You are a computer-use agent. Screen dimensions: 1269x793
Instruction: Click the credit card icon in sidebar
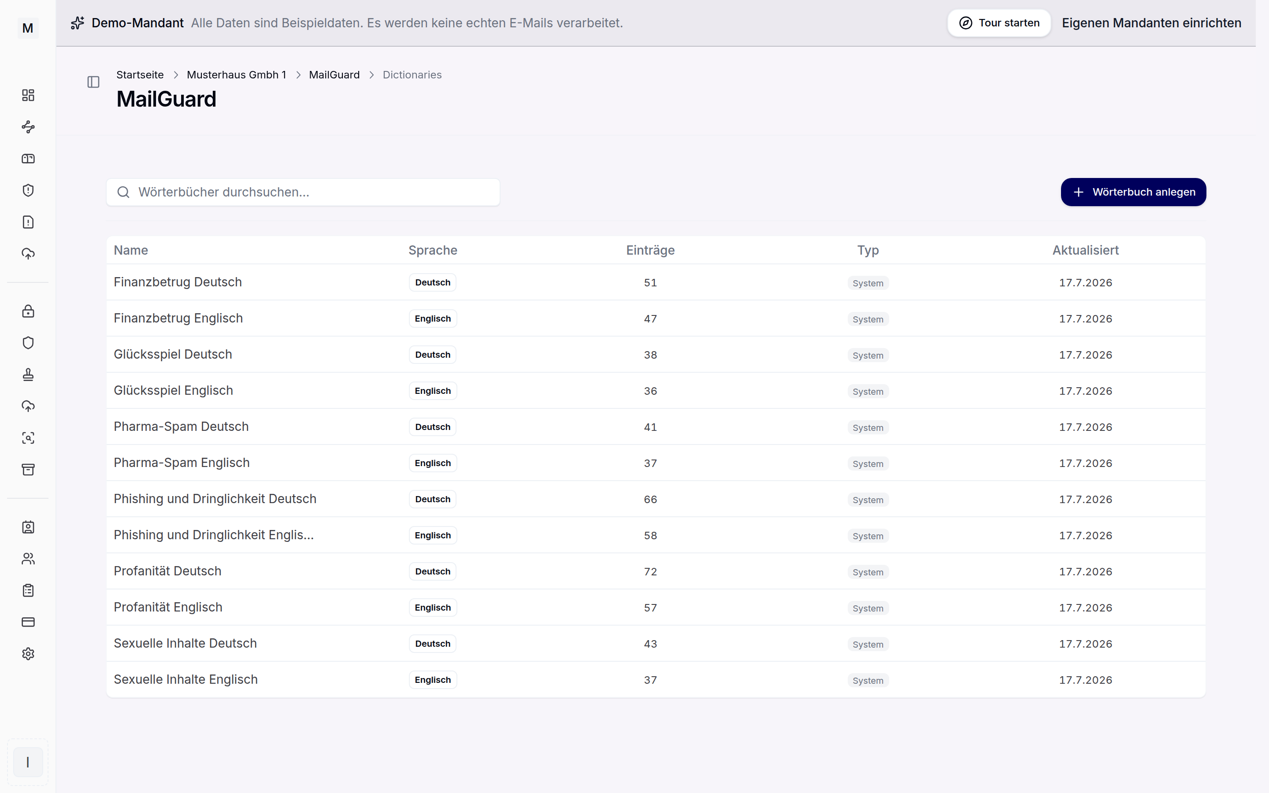pyautogui.click(x=28, y=622)
